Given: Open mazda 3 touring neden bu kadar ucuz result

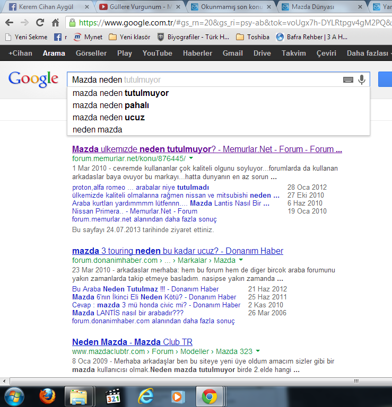Looking at the screenshot, I should tap(178, 251).
